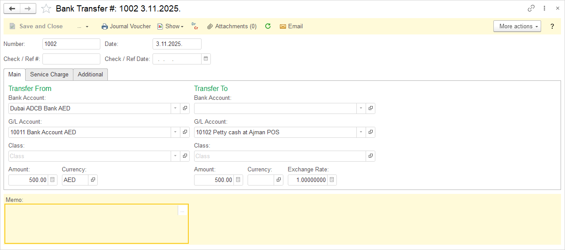Copy link to this document icon

531,8
